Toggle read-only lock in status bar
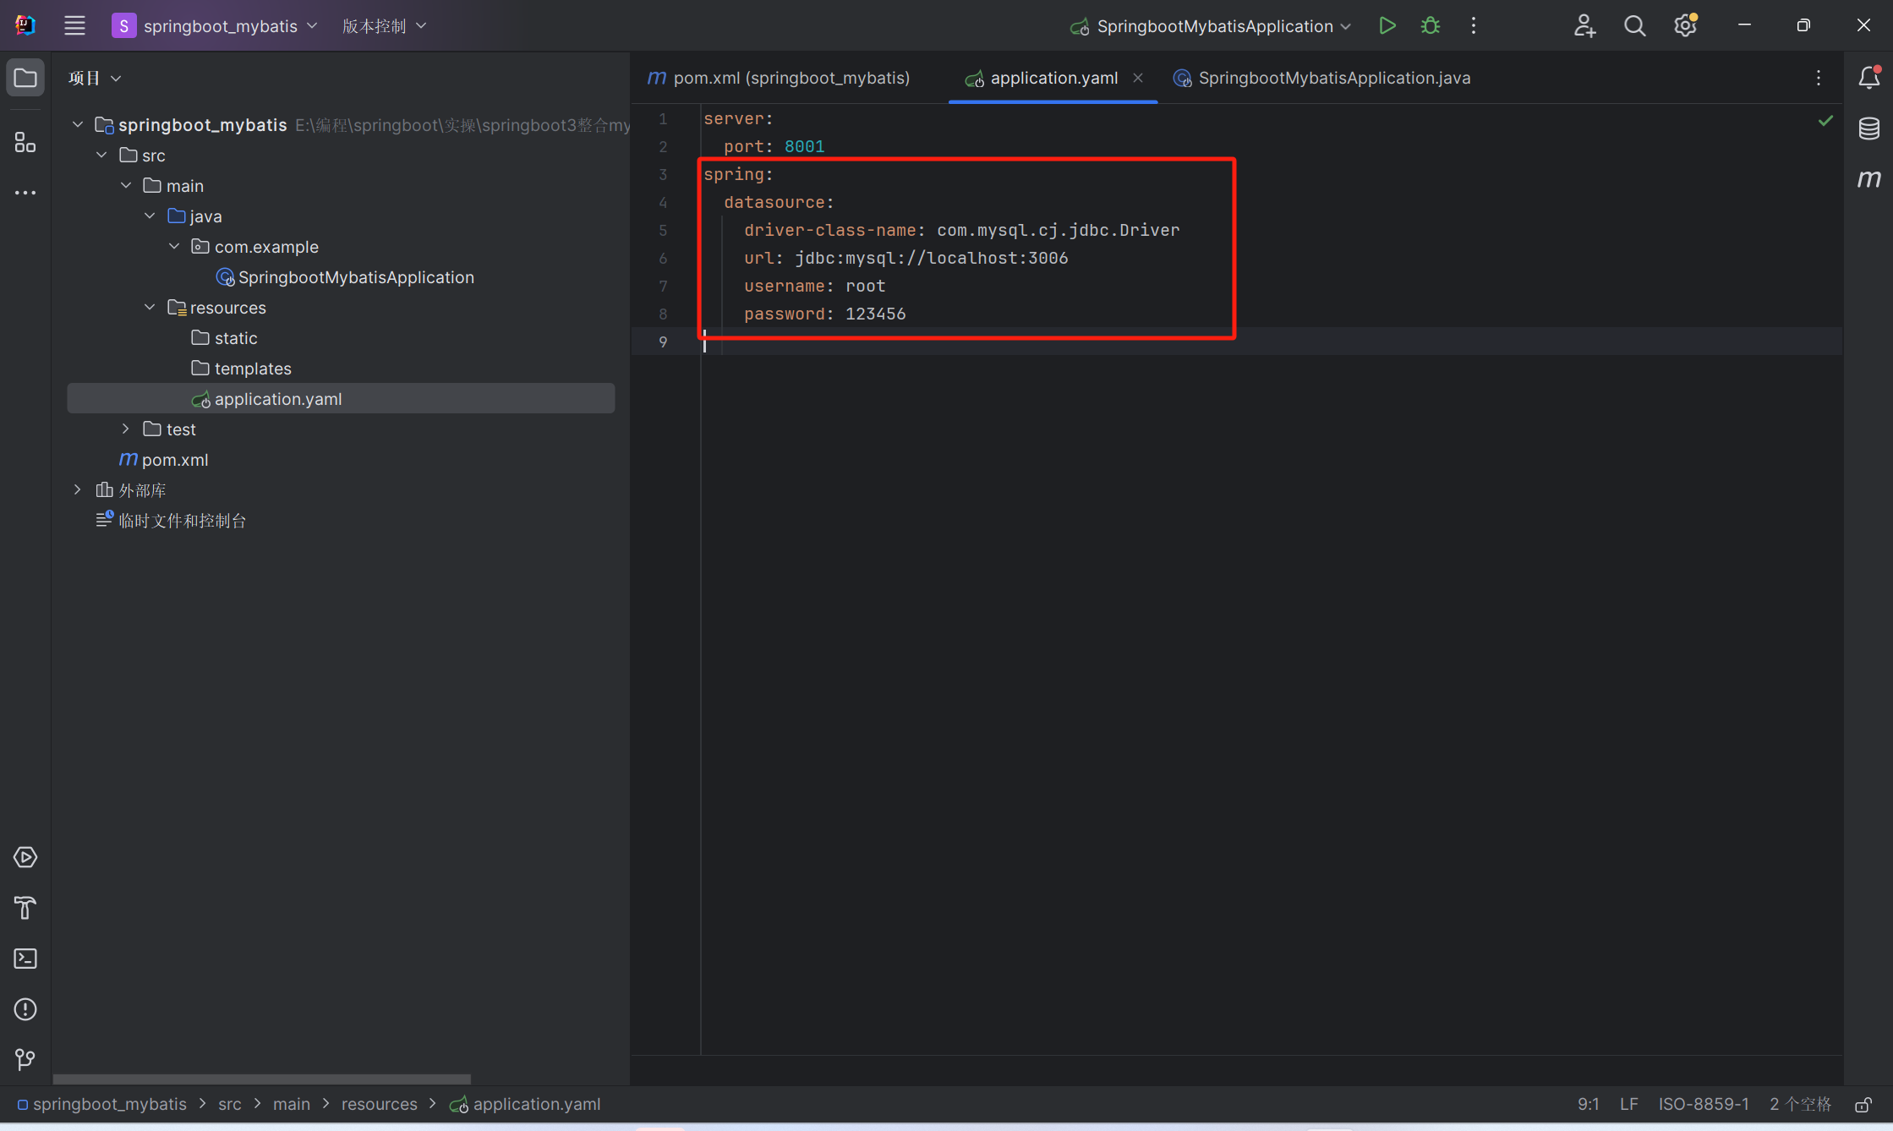This screenshot has width=1893, height=1131. 1863,1105
